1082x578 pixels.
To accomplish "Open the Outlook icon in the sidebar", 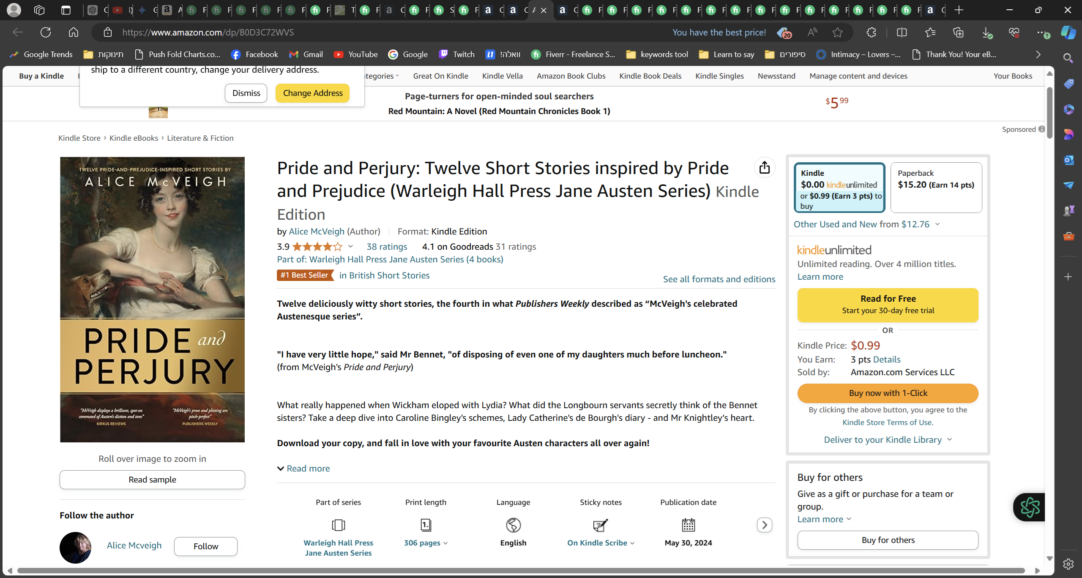I will (1068, 160).
